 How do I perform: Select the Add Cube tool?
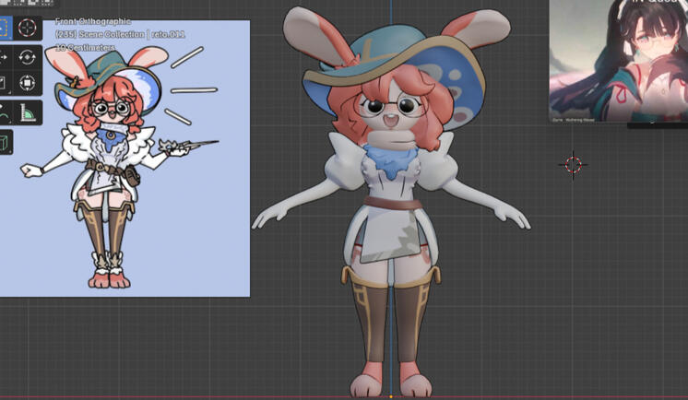[x=6, y=142]
